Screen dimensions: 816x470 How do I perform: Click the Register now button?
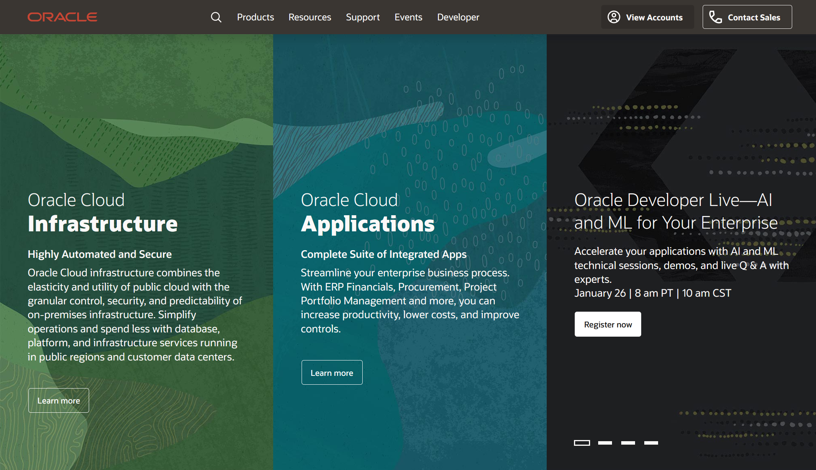click(608, 324)
